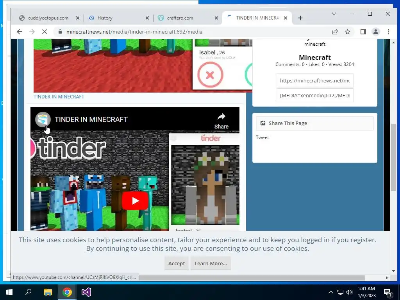Image resolution: width=400 pixels, height=300 pixels.
Task: Share this page using the address bar icon
Action: [335, 32]
